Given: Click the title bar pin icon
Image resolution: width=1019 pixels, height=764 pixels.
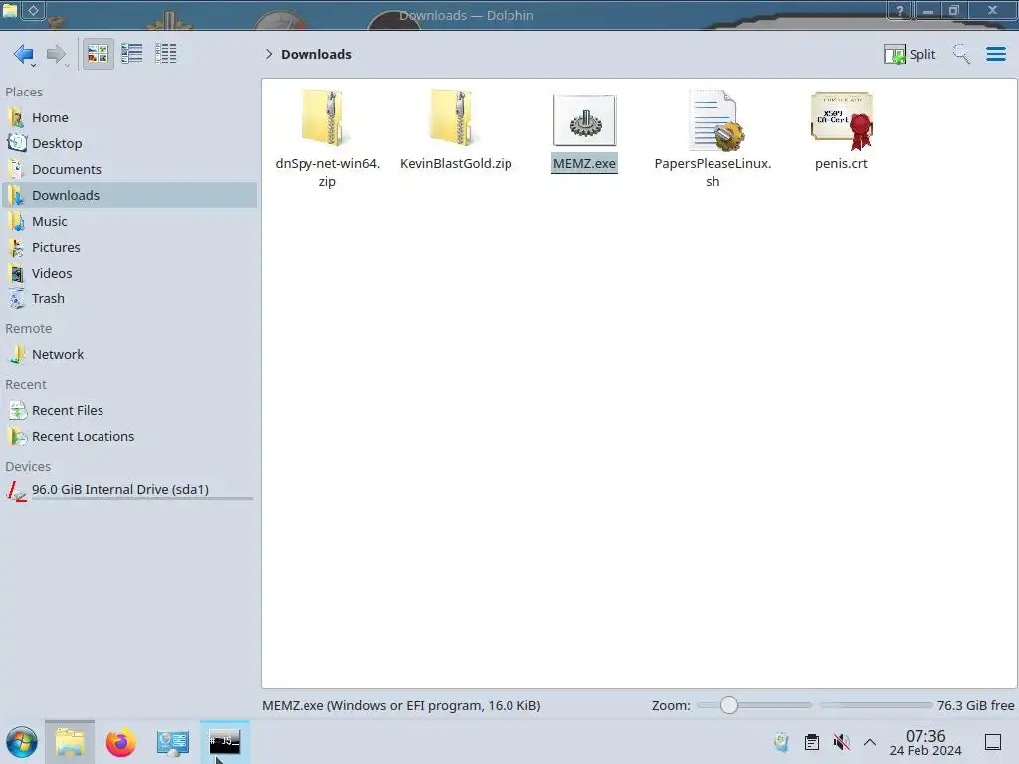Looking at the screenshot, I should (33, 10).
